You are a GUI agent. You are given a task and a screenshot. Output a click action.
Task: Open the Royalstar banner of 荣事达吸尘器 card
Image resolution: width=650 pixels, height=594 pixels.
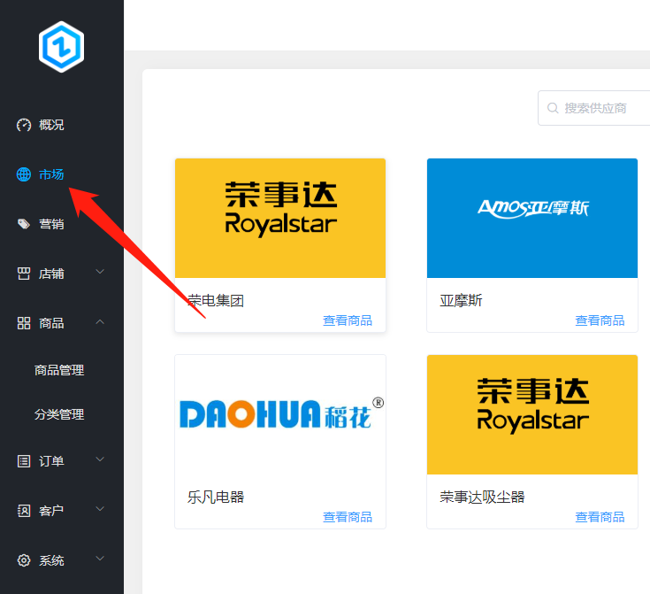point(532,414)
